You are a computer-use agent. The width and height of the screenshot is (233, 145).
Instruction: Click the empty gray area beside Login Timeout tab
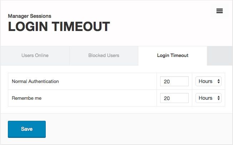pos(219,56)
